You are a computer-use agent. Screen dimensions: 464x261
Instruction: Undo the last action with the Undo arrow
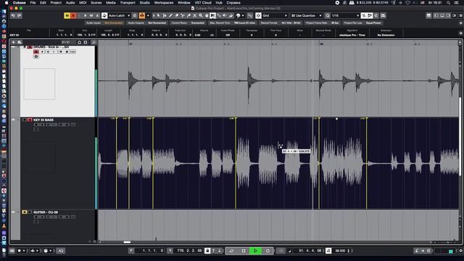[13, 15]
